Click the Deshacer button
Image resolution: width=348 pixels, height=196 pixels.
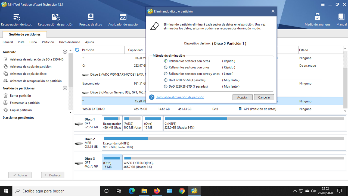[x=53, y=175]
